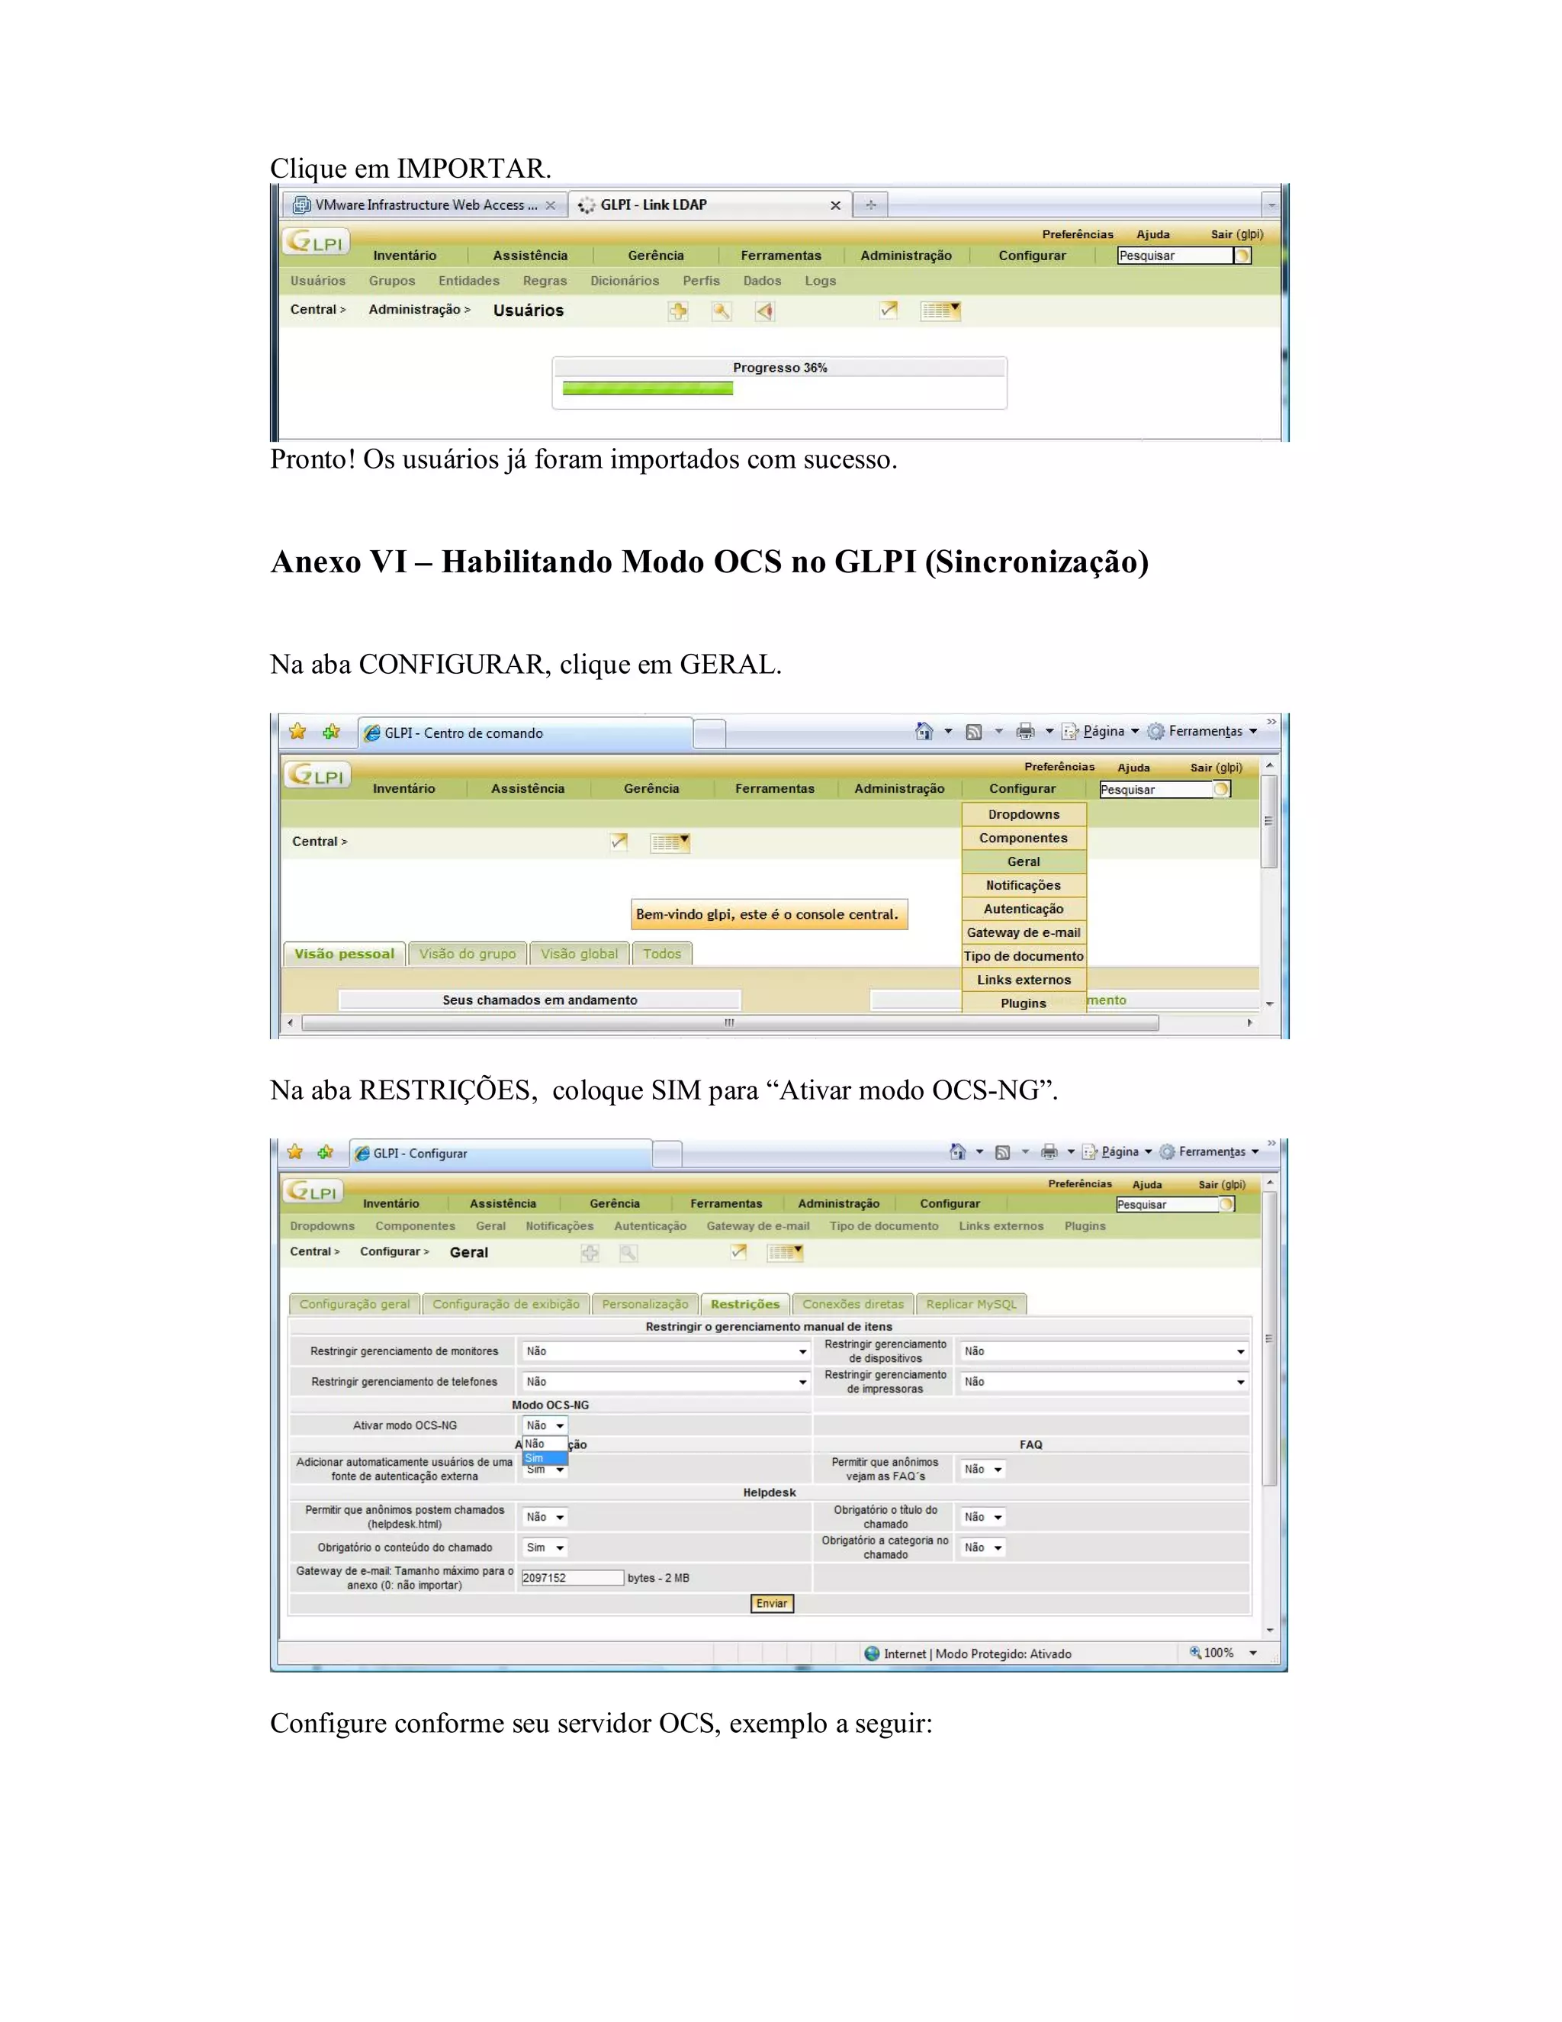Click the checkmark bookmark icon beside Central breadcrumb
This screenshot has height=2022, width=1562.
[619, 842]
